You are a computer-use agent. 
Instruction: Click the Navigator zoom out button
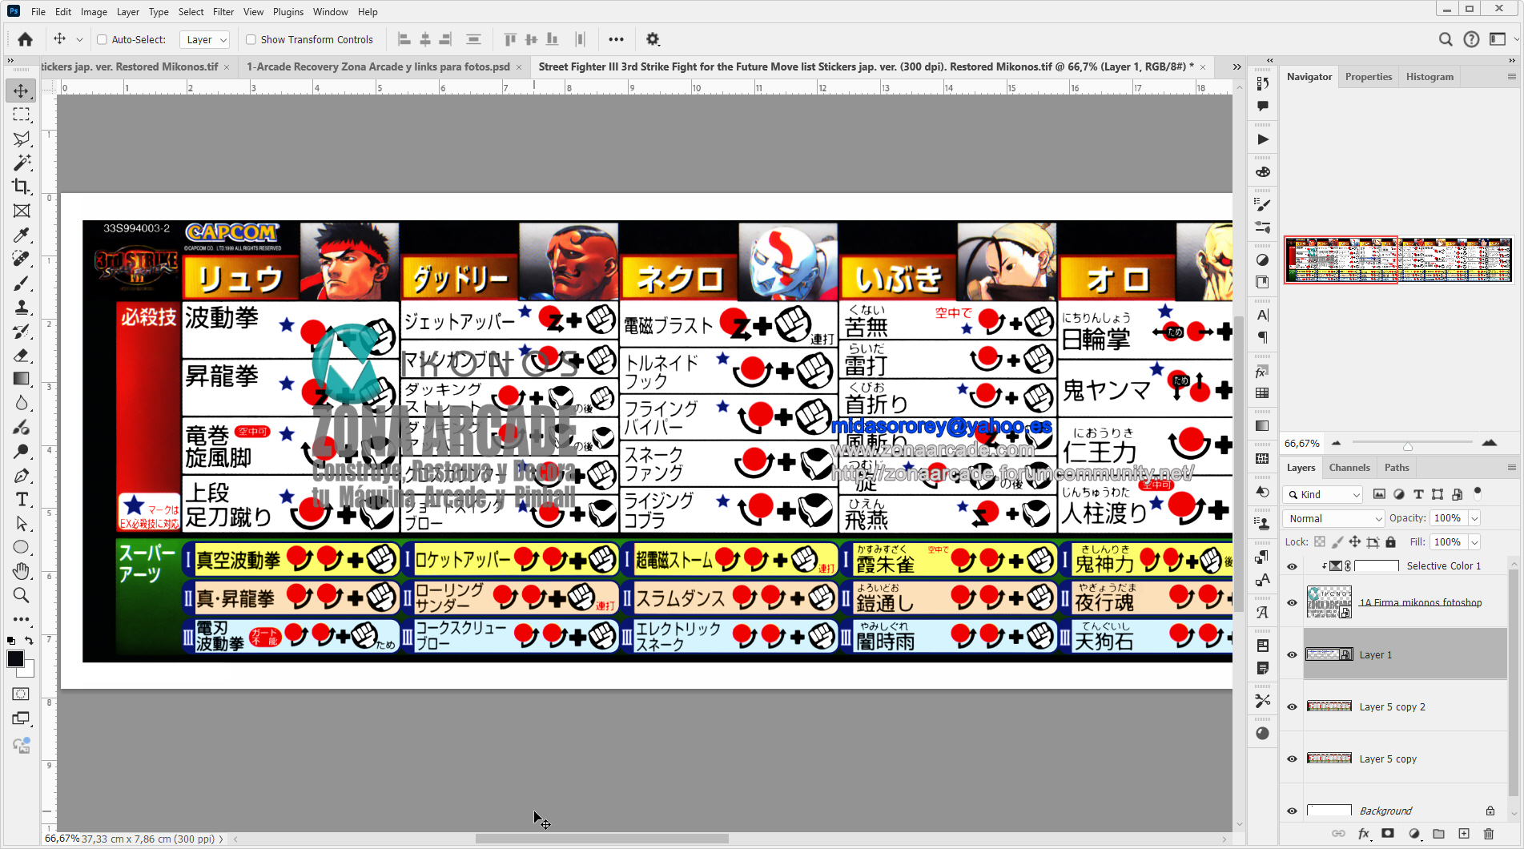pos(1336,443)
